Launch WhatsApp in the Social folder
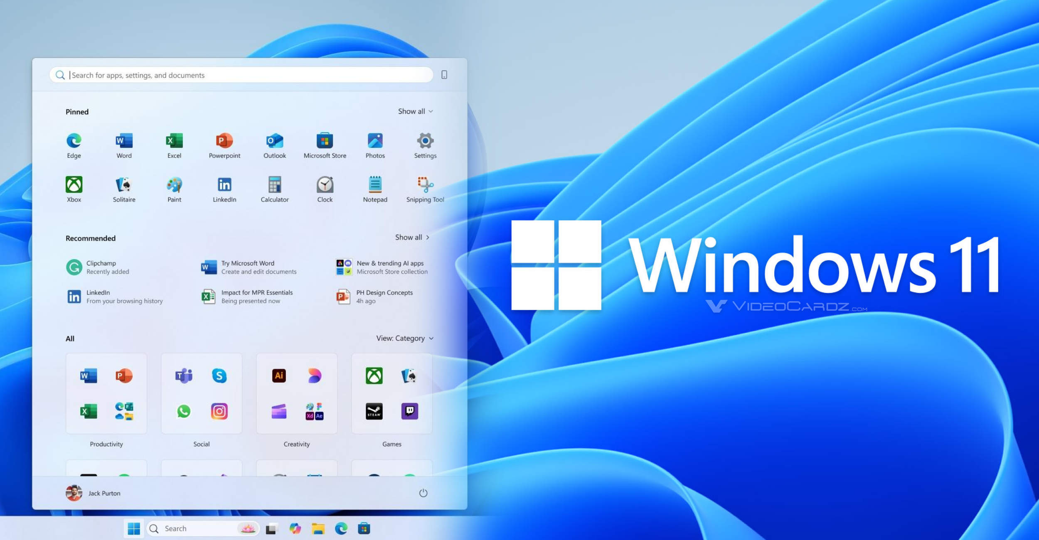Screen dimensions: 1039x540 point(184,411)
